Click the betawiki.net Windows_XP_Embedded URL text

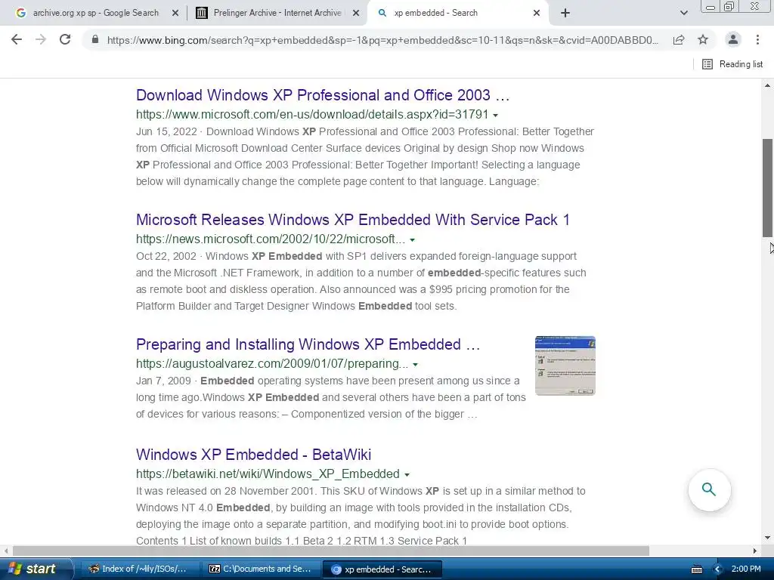pyautogui.click(x=268, y=474)
